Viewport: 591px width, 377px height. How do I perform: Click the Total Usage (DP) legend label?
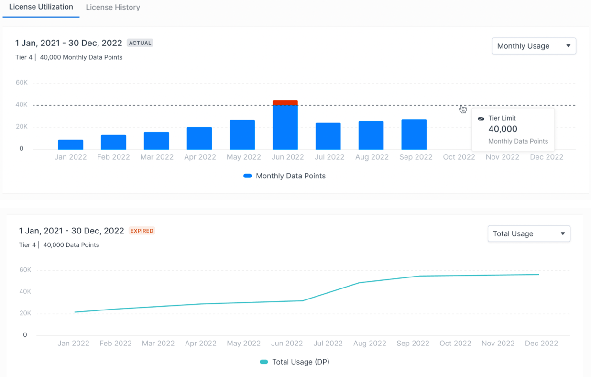(x=301, y=362)
